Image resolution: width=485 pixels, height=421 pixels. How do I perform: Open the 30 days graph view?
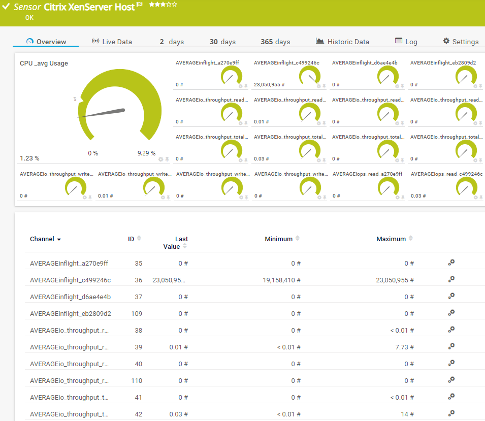click(x=222, y=42)
